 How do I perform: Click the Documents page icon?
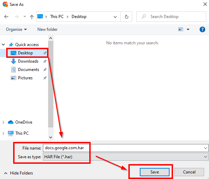(x=13, y=70)
